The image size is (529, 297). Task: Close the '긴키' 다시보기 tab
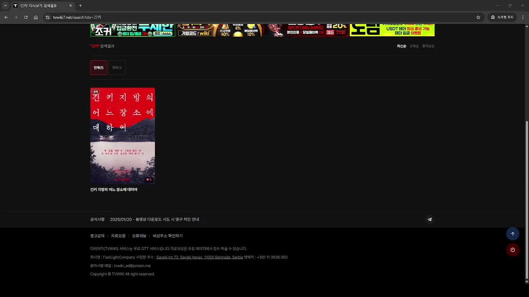[x=70, y=5]
